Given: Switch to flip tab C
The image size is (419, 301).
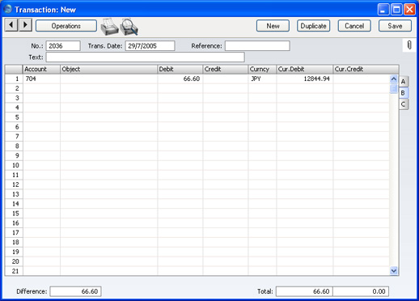Looking at the screenshot, I should pos(404,104).
